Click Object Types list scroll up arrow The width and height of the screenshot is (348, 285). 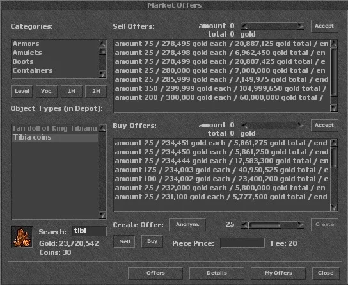click(102, 128)
